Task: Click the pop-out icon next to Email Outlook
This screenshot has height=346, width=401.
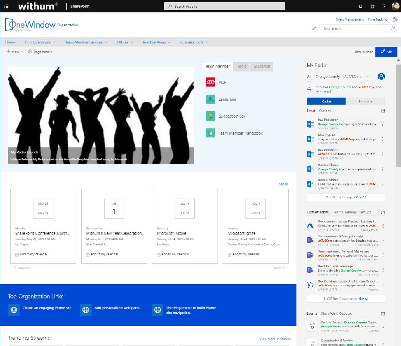Action: click(x=383, y=110)
